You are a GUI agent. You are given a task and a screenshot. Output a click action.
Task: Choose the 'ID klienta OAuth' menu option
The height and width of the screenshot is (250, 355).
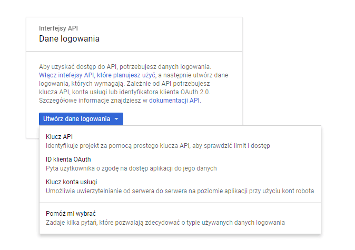tap(180, 164)
